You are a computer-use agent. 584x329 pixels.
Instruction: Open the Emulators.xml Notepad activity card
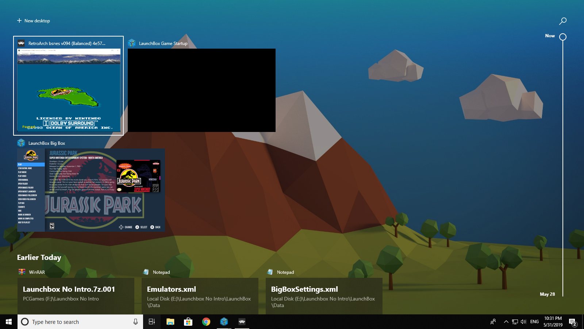coord(200,296)
